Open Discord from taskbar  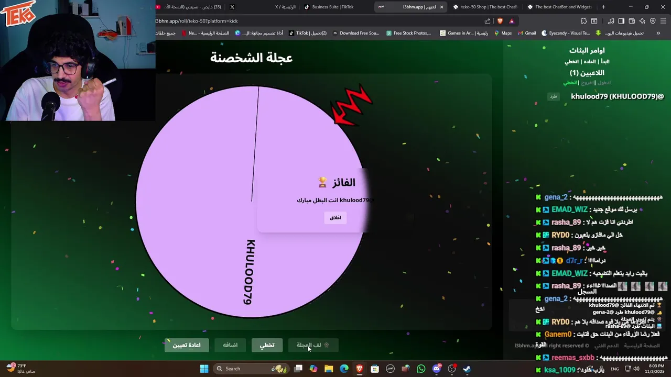(x=436, y=369)
